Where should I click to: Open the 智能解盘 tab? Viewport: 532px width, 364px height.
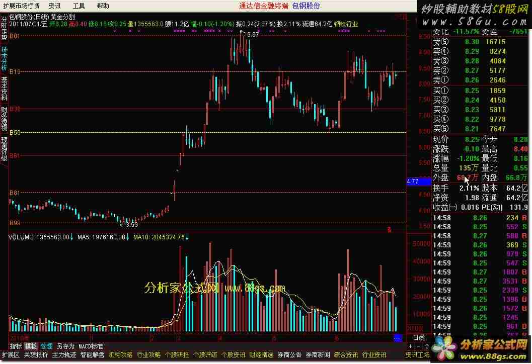click(x=92, y=355)
